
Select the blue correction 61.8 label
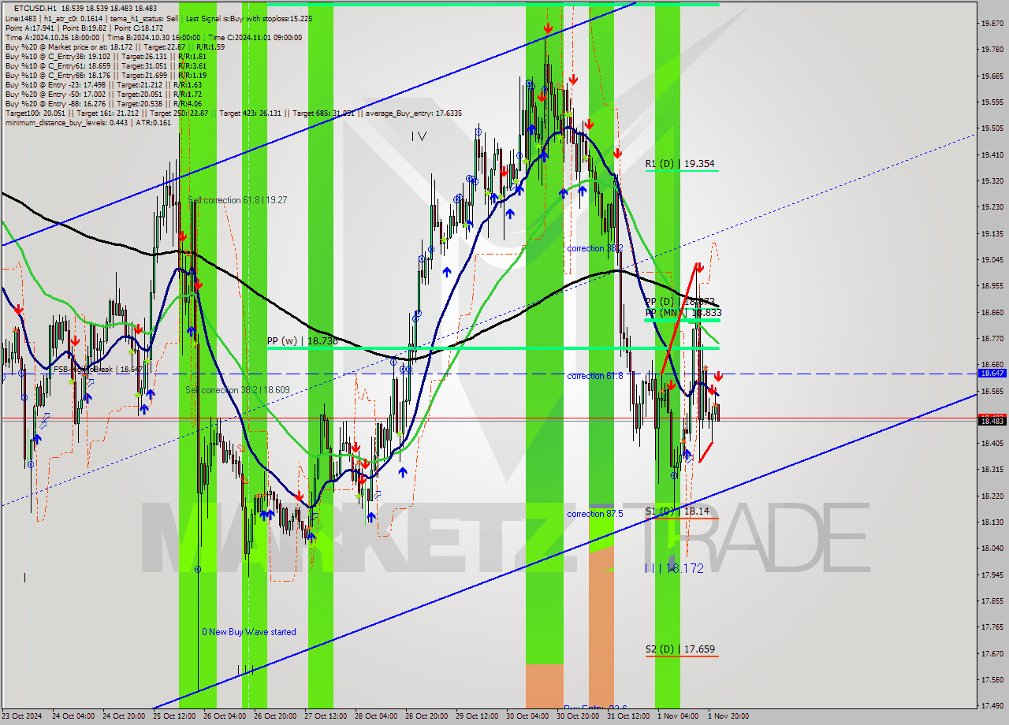coord(595,376)
